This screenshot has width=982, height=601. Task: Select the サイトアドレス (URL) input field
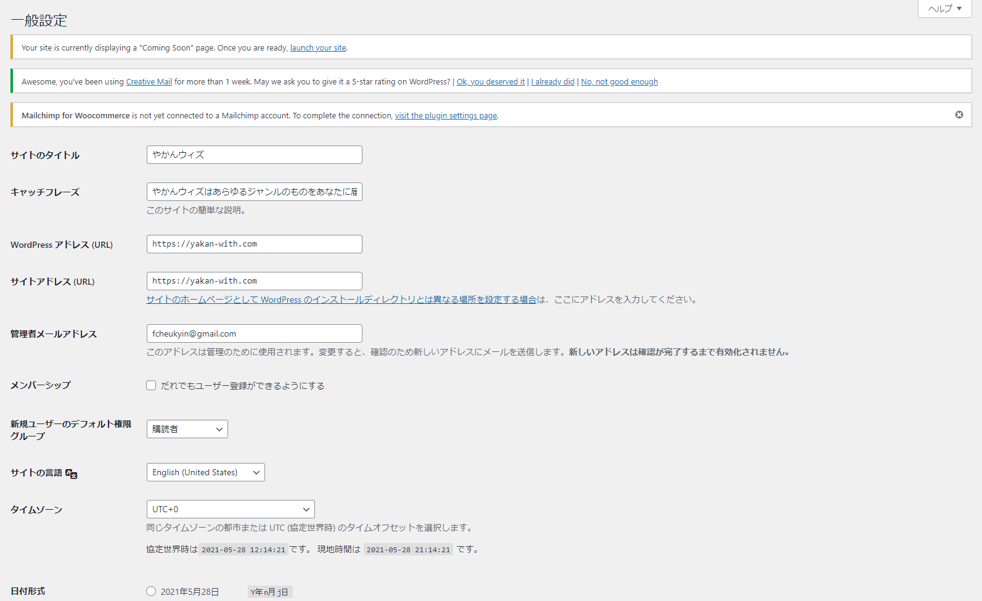tap(255, 281)
